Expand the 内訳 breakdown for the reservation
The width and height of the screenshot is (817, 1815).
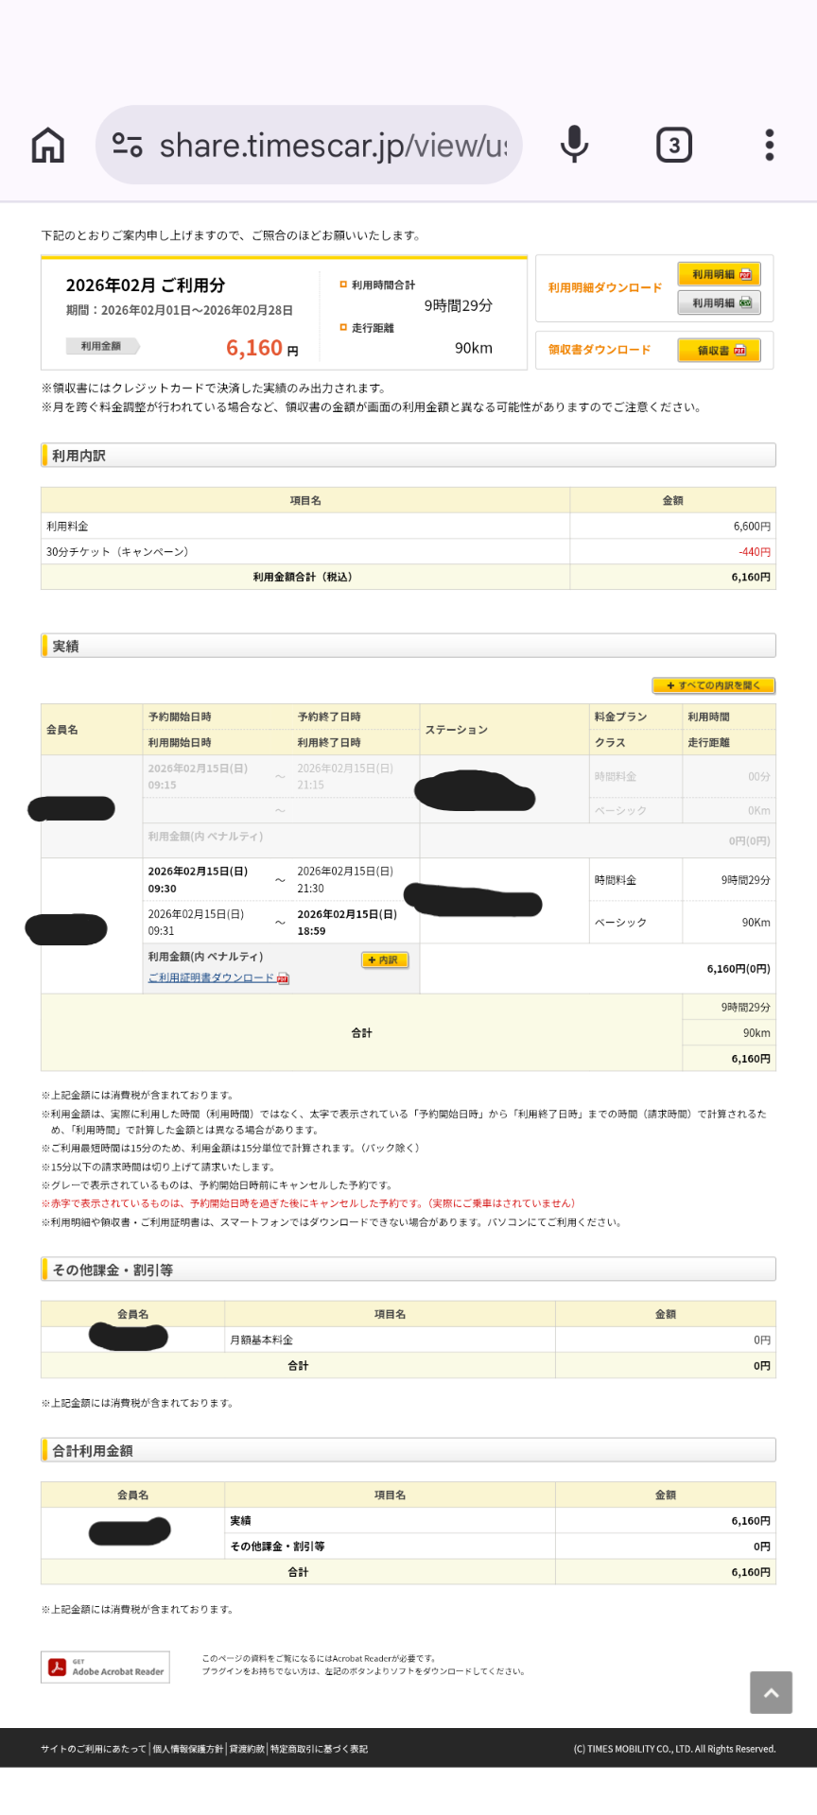384,959
